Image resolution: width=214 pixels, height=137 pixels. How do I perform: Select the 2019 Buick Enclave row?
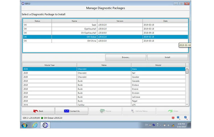click(104, 85)
